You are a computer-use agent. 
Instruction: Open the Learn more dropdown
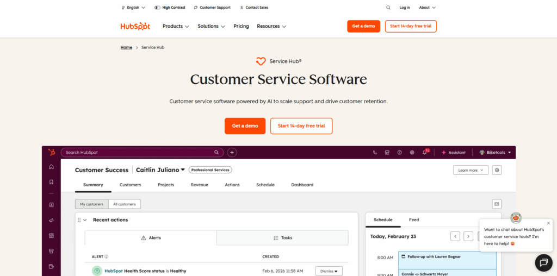[471, 170]
